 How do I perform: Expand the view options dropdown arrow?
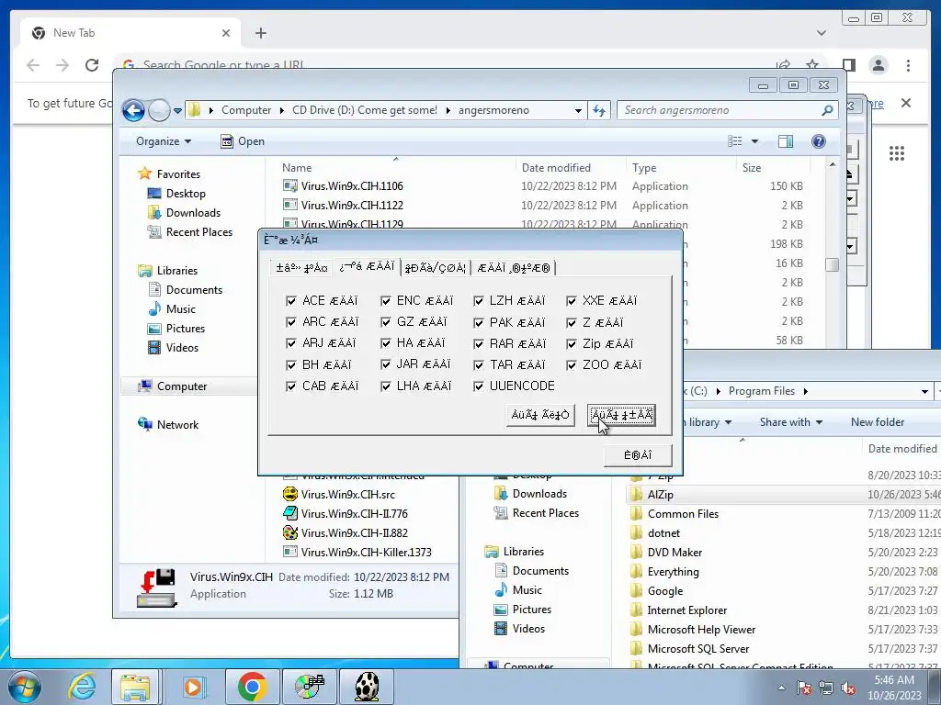(754, 141)
